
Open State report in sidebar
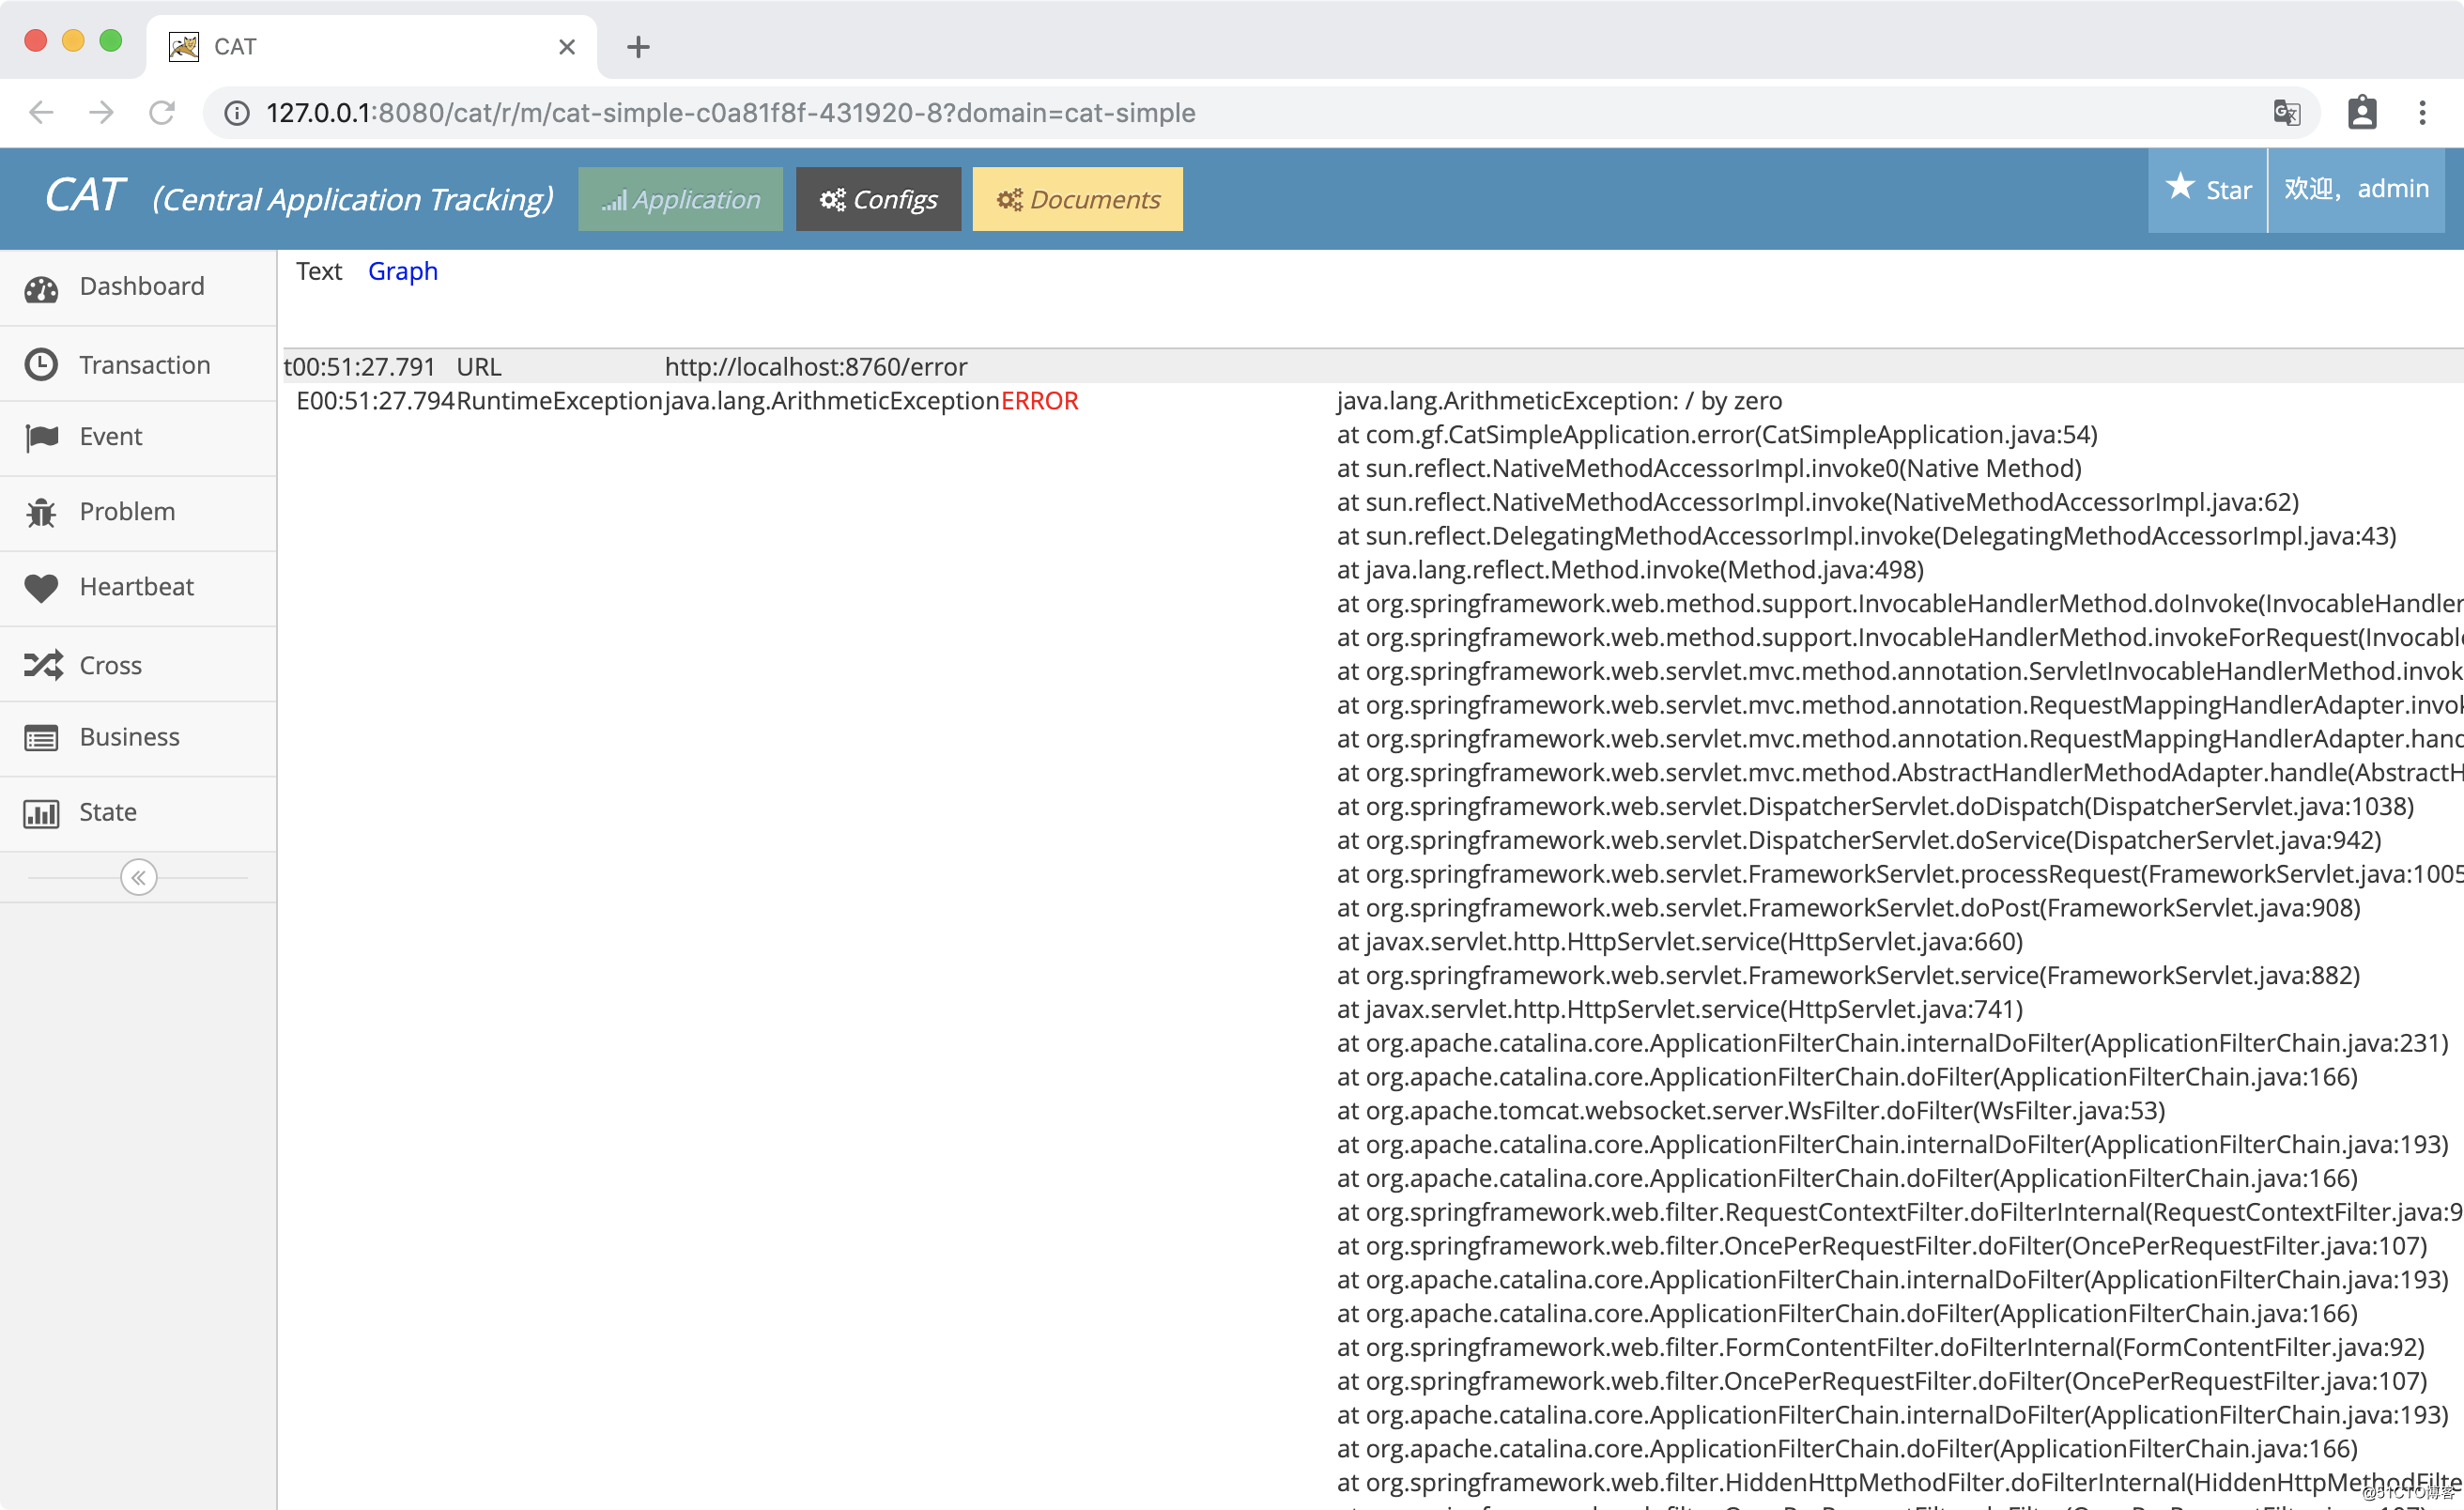[x=138, y=813]
